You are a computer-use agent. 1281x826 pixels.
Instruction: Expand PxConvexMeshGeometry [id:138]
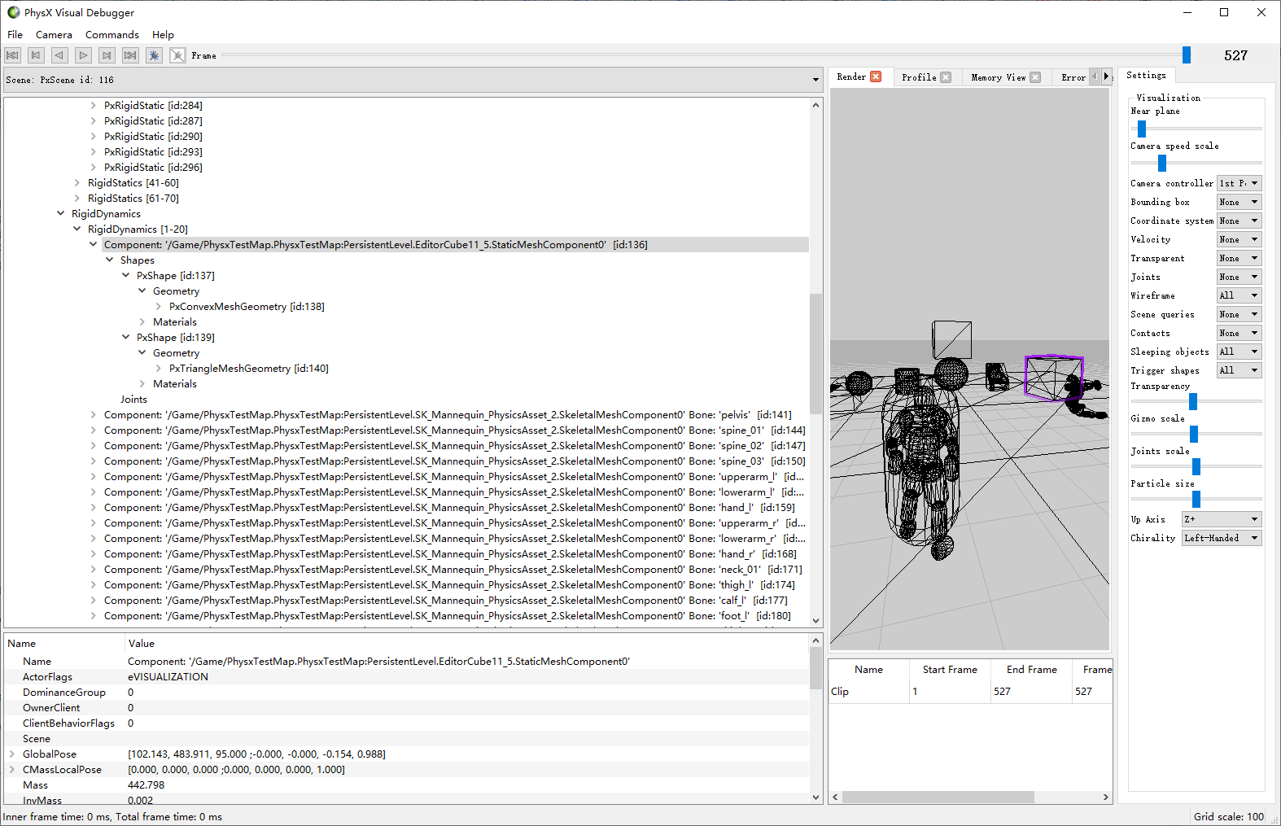pyautogui.click(x=159, y=307)
